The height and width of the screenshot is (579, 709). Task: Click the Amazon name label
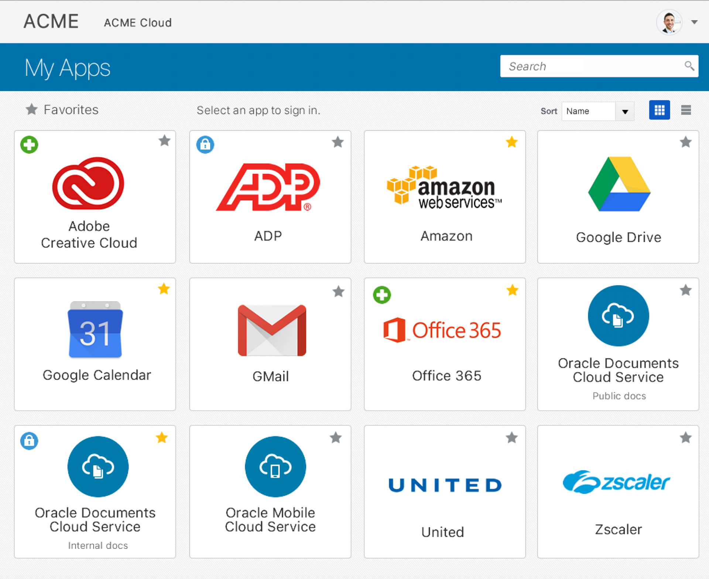click(x=446, y=236)
